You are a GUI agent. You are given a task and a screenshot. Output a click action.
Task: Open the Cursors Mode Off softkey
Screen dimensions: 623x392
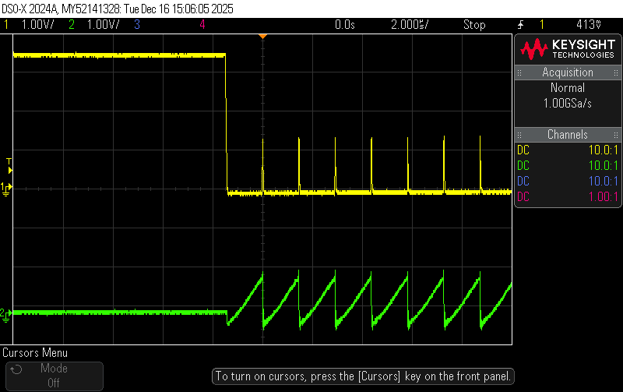(55, 376)
